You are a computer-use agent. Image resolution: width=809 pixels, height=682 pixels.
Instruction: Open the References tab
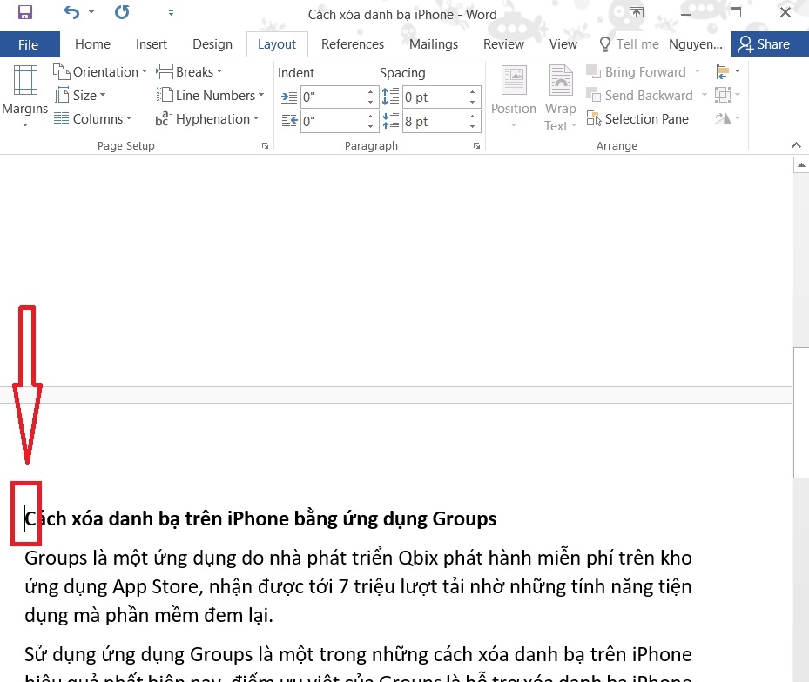(x=353, y=44)
